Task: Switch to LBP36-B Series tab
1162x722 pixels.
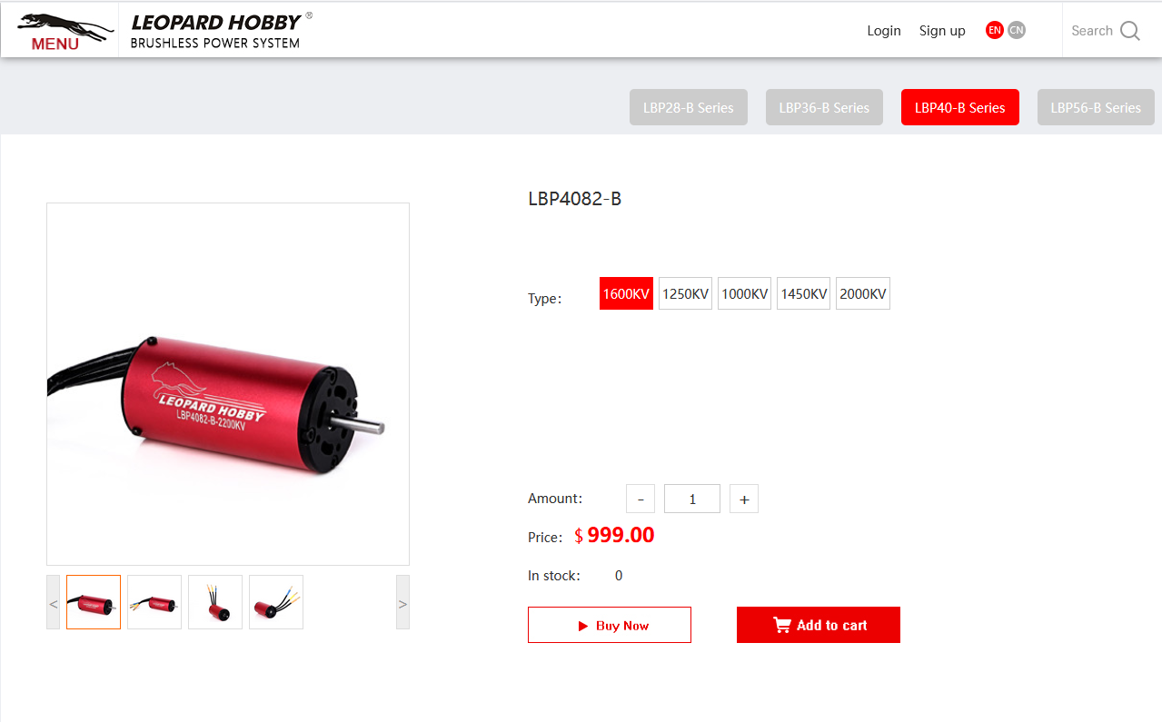Action: click(x=824, y=107)
